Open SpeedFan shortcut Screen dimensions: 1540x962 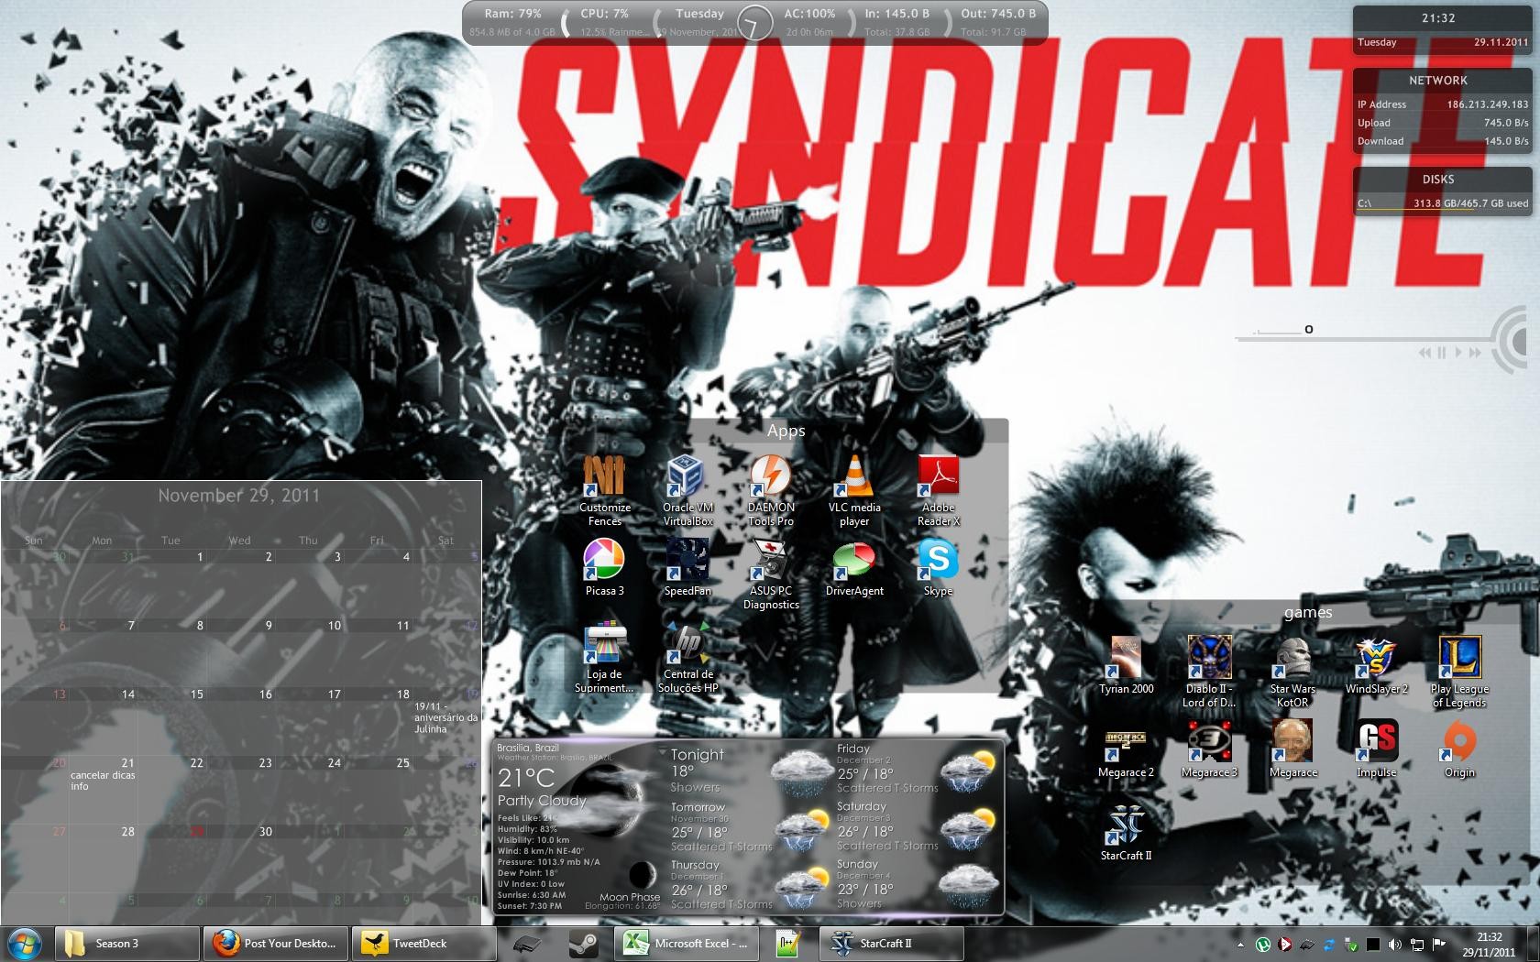pos(687,568)
